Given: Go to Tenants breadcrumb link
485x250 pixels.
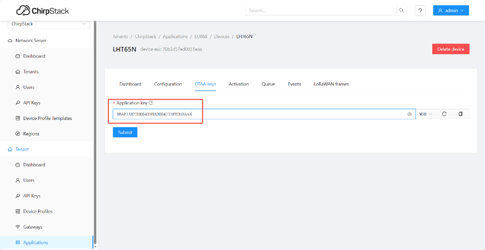Looking at the screenshot, I should 121,36.
